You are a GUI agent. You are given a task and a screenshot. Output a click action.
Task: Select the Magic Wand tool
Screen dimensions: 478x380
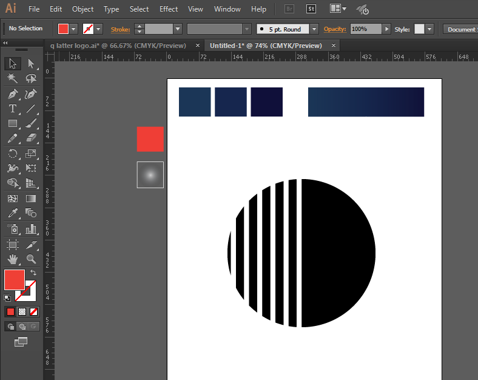[12, 78]
